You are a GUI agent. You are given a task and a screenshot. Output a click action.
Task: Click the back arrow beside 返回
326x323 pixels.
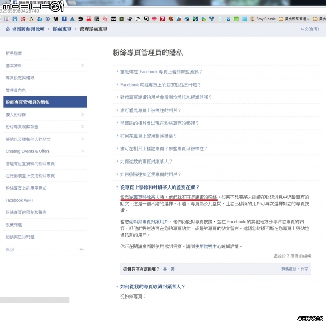(81, 249)
